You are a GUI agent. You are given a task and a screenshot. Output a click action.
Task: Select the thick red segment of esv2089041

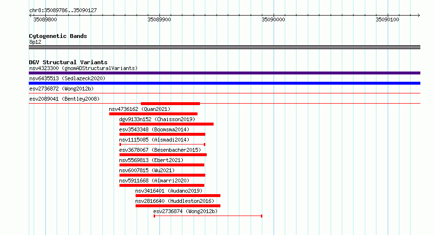170,104
